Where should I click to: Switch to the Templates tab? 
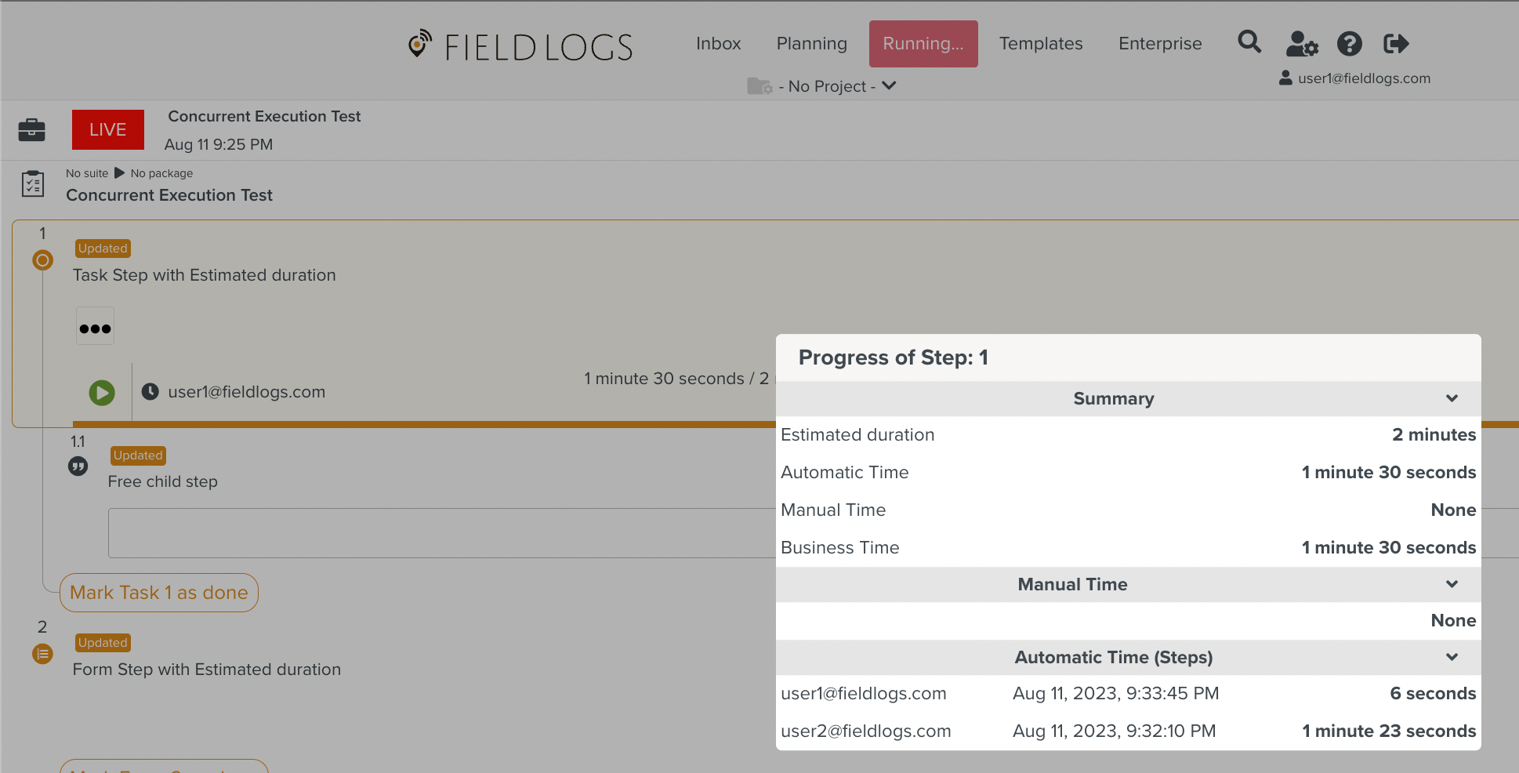tap(1040, 44)
